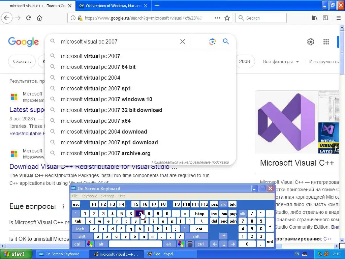
Task: Click the space bar on on-screen keyboard
Action: click(x=135, y=244)
